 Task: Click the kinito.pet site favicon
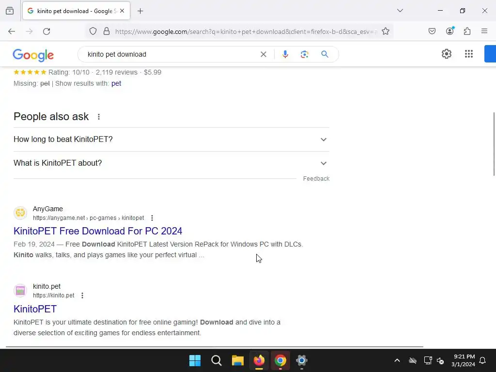(x=20, y=291)
